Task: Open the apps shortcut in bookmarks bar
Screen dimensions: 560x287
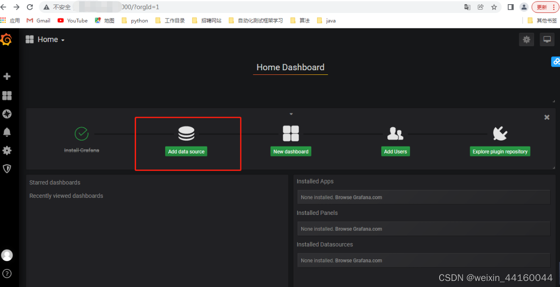Action: 10,20
